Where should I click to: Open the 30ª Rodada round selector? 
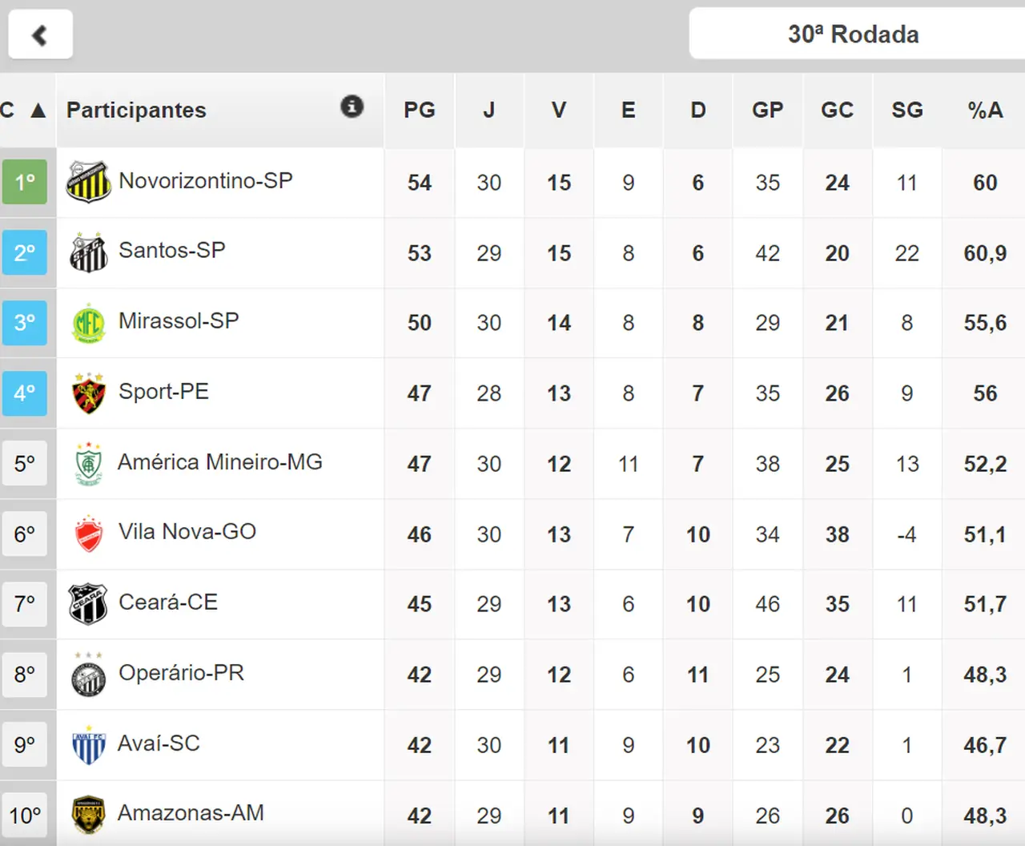coord(854,34)
